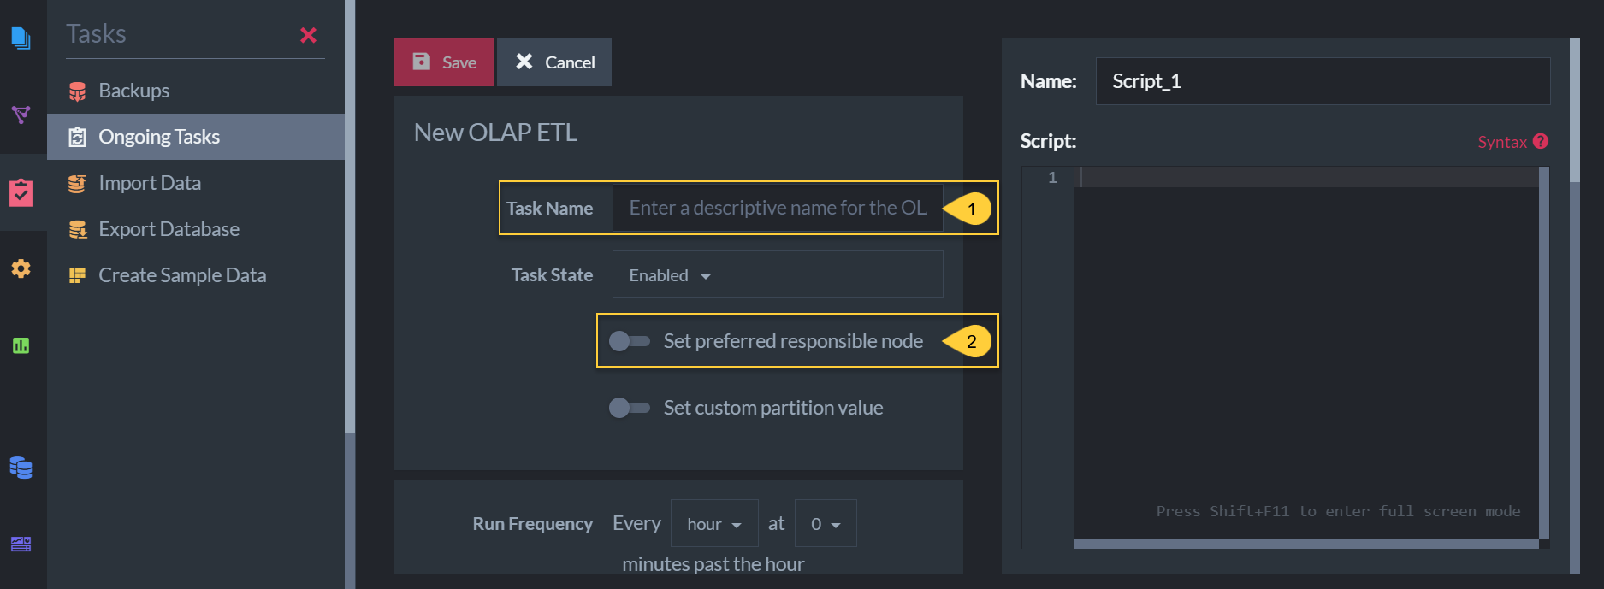This screenshot has width=1604, height=589.
Task: Click line 1 of the script editor
Action: pyautogui.click(x=1306, y=177)
